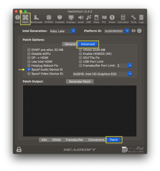Screen dimensions: 160x171
Task: Click inside the Patch Output text area
Action: [x=80, y=111]
